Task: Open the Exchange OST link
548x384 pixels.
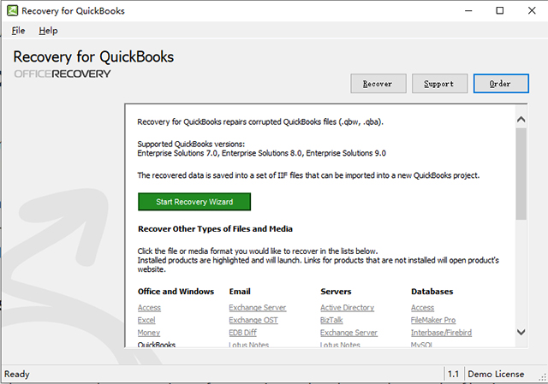Action: pos(253,320)
